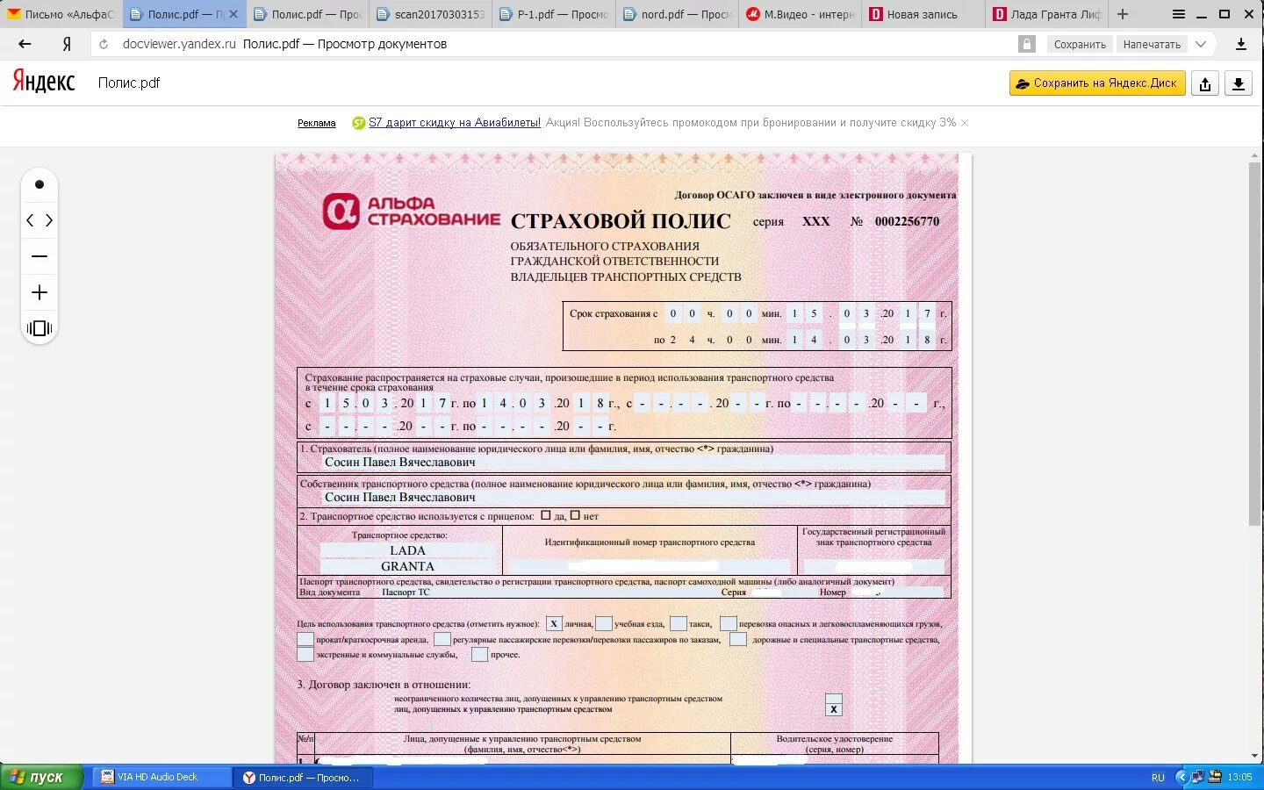The height and width of the screenshot is (790, 1264).
Task: Click the network tray icon
Action: pyautogui.click(x=1197, y=777)
